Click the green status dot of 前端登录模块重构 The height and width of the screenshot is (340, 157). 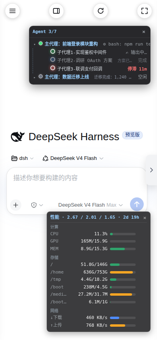point(41,44)
